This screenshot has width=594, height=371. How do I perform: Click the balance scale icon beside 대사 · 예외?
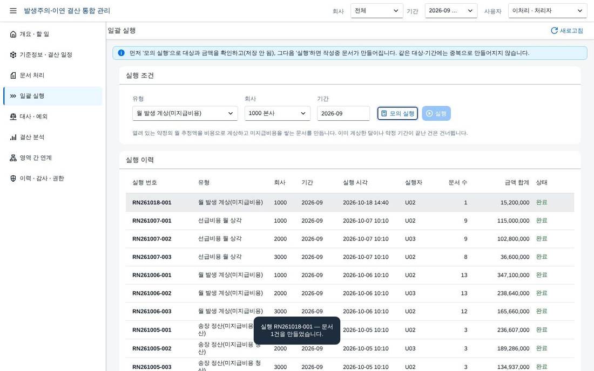pos(13,116)
